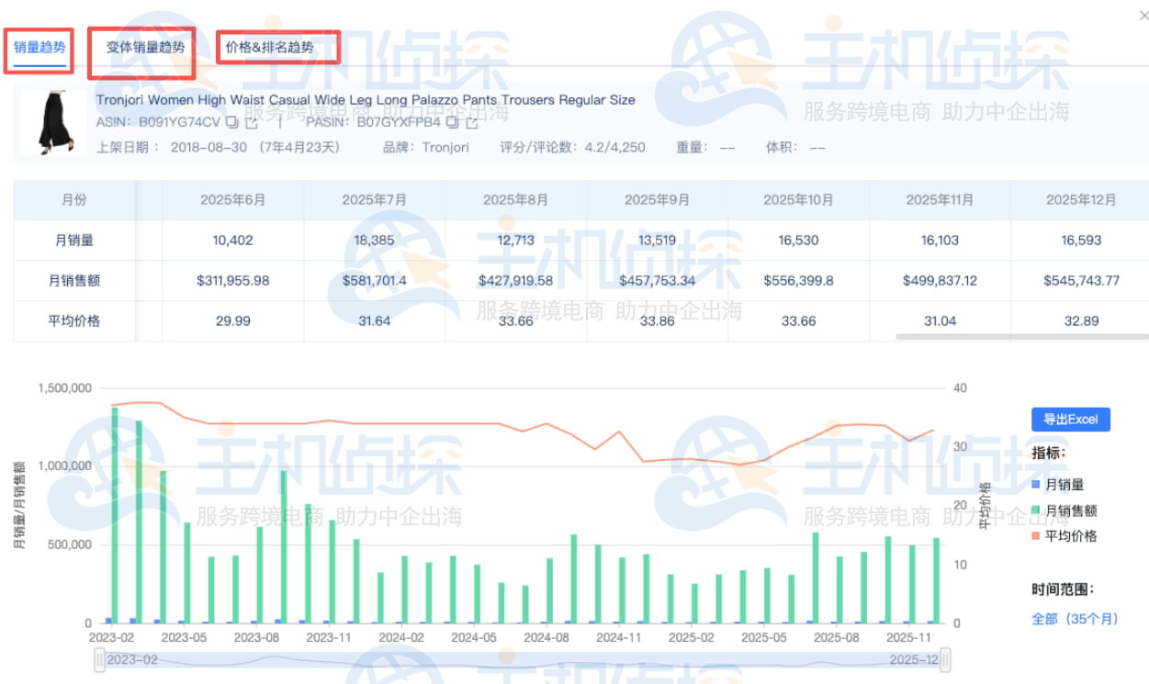The height and width of the screenshot is (684, 1149).
Task: Select the 2025年6月 column header
Action: point(233,200)
